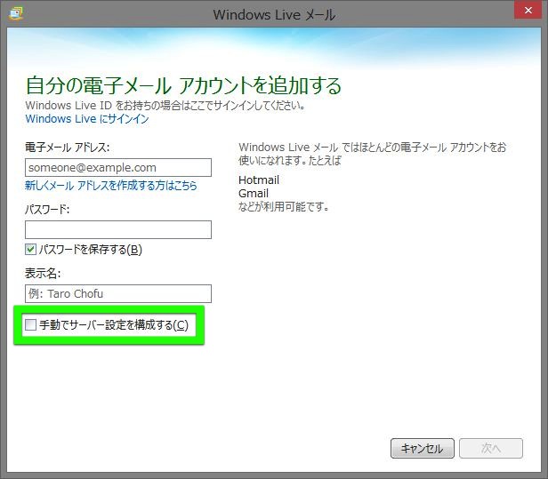
Task: Click into the パスワード input field
Action: pos(118,229)
